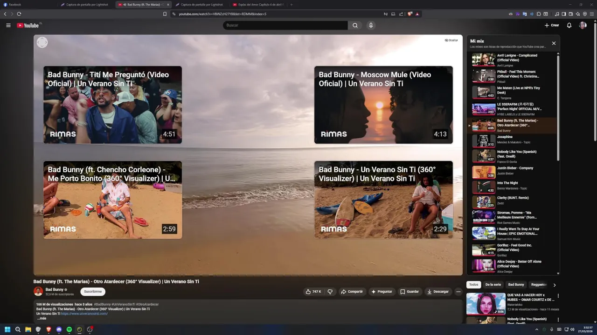The image size is (597, 335).
Task: Click the youtube.com address bar URL
Action: pyautogui.click(x=222, y=14)
